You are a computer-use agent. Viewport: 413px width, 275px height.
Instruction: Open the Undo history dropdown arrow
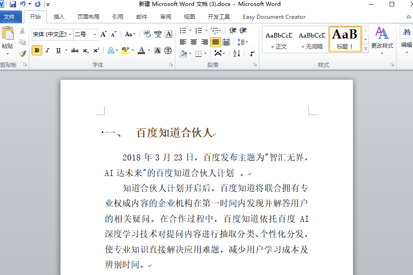point(29,4)
